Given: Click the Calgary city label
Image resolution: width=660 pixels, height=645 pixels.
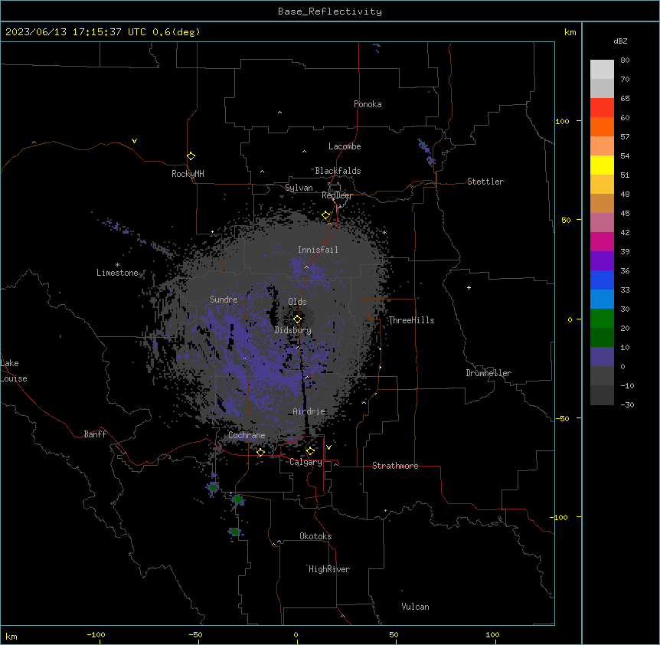Looking at the screenshot, I should click(305, 462).
